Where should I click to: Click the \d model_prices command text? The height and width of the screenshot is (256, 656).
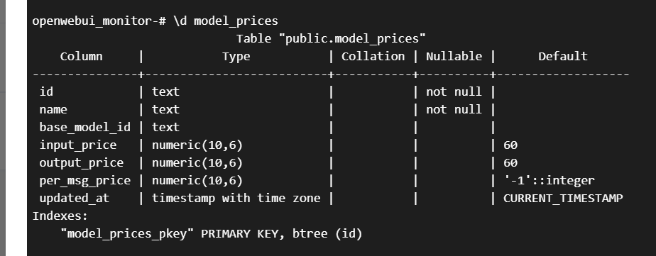click(x=226, y=21)
